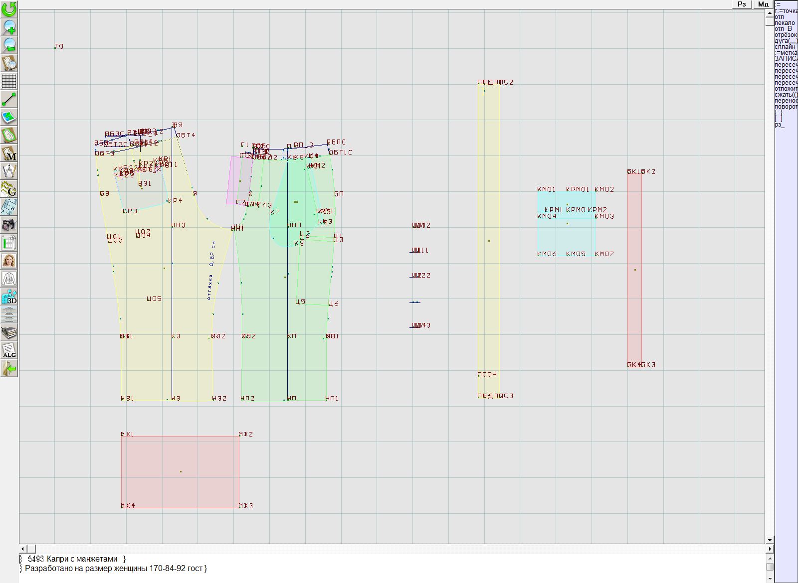The width and height of the screenshot is (798, 583).
Task: Select 'отрезок' in the operators list
Action: [x=786, y=35]
